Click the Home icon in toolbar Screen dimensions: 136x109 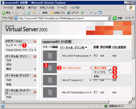(x=34, y=13)
